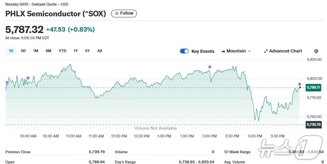The image size is (327, 164).
Task: Toggle the Key Events switch
Action: pos(184,51)
